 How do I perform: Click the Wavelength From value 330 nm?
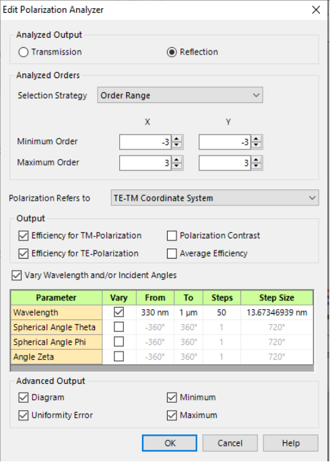coord(155,312)
